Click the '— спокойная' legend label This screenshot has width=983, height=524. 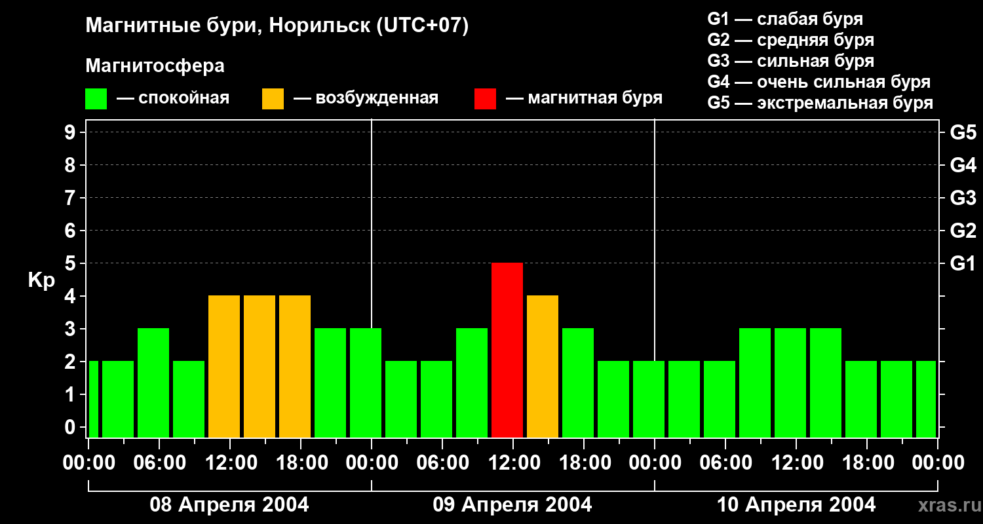[x=173, y=98]
